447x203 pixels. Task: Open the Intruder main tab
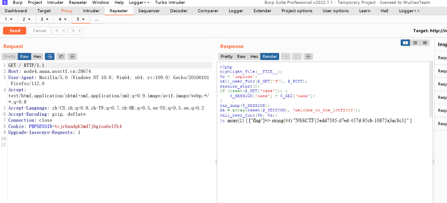click(x=91, y=11)
